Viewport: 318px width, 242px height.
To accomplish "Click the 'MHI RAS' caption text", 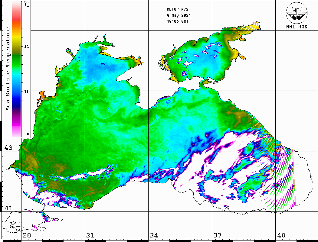I will coord(297,27).
